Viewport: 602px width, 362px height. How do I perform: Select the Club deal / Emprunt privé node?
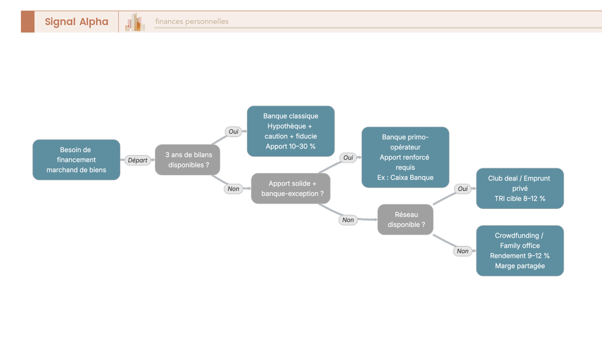coord(520,188)
